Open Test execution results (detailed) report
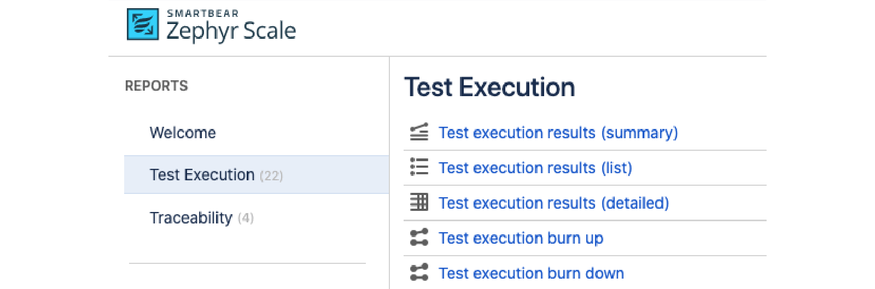 pos(553,203)
